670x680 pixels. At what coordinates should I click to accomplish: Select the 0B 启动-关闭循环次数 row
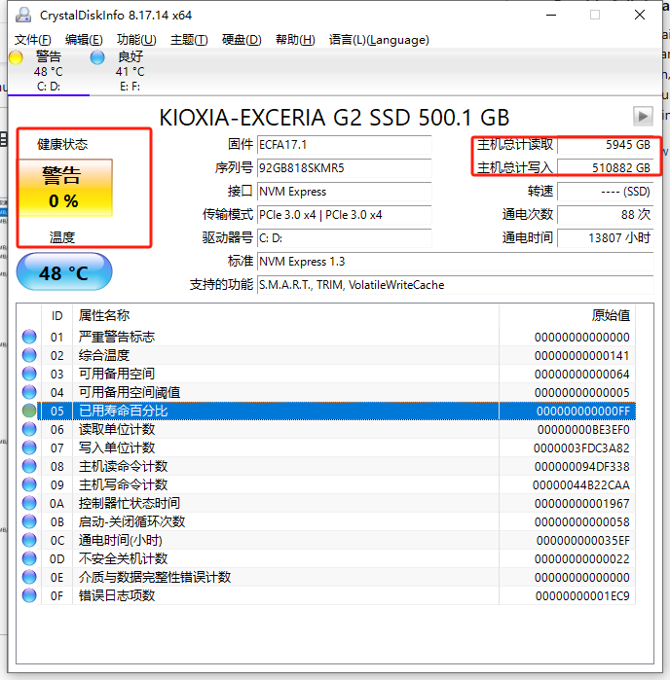pyautogui.click(x=328, y=521)
